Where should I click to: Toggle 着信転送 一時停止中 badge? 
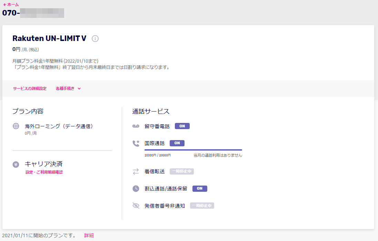tap(182, 171)
